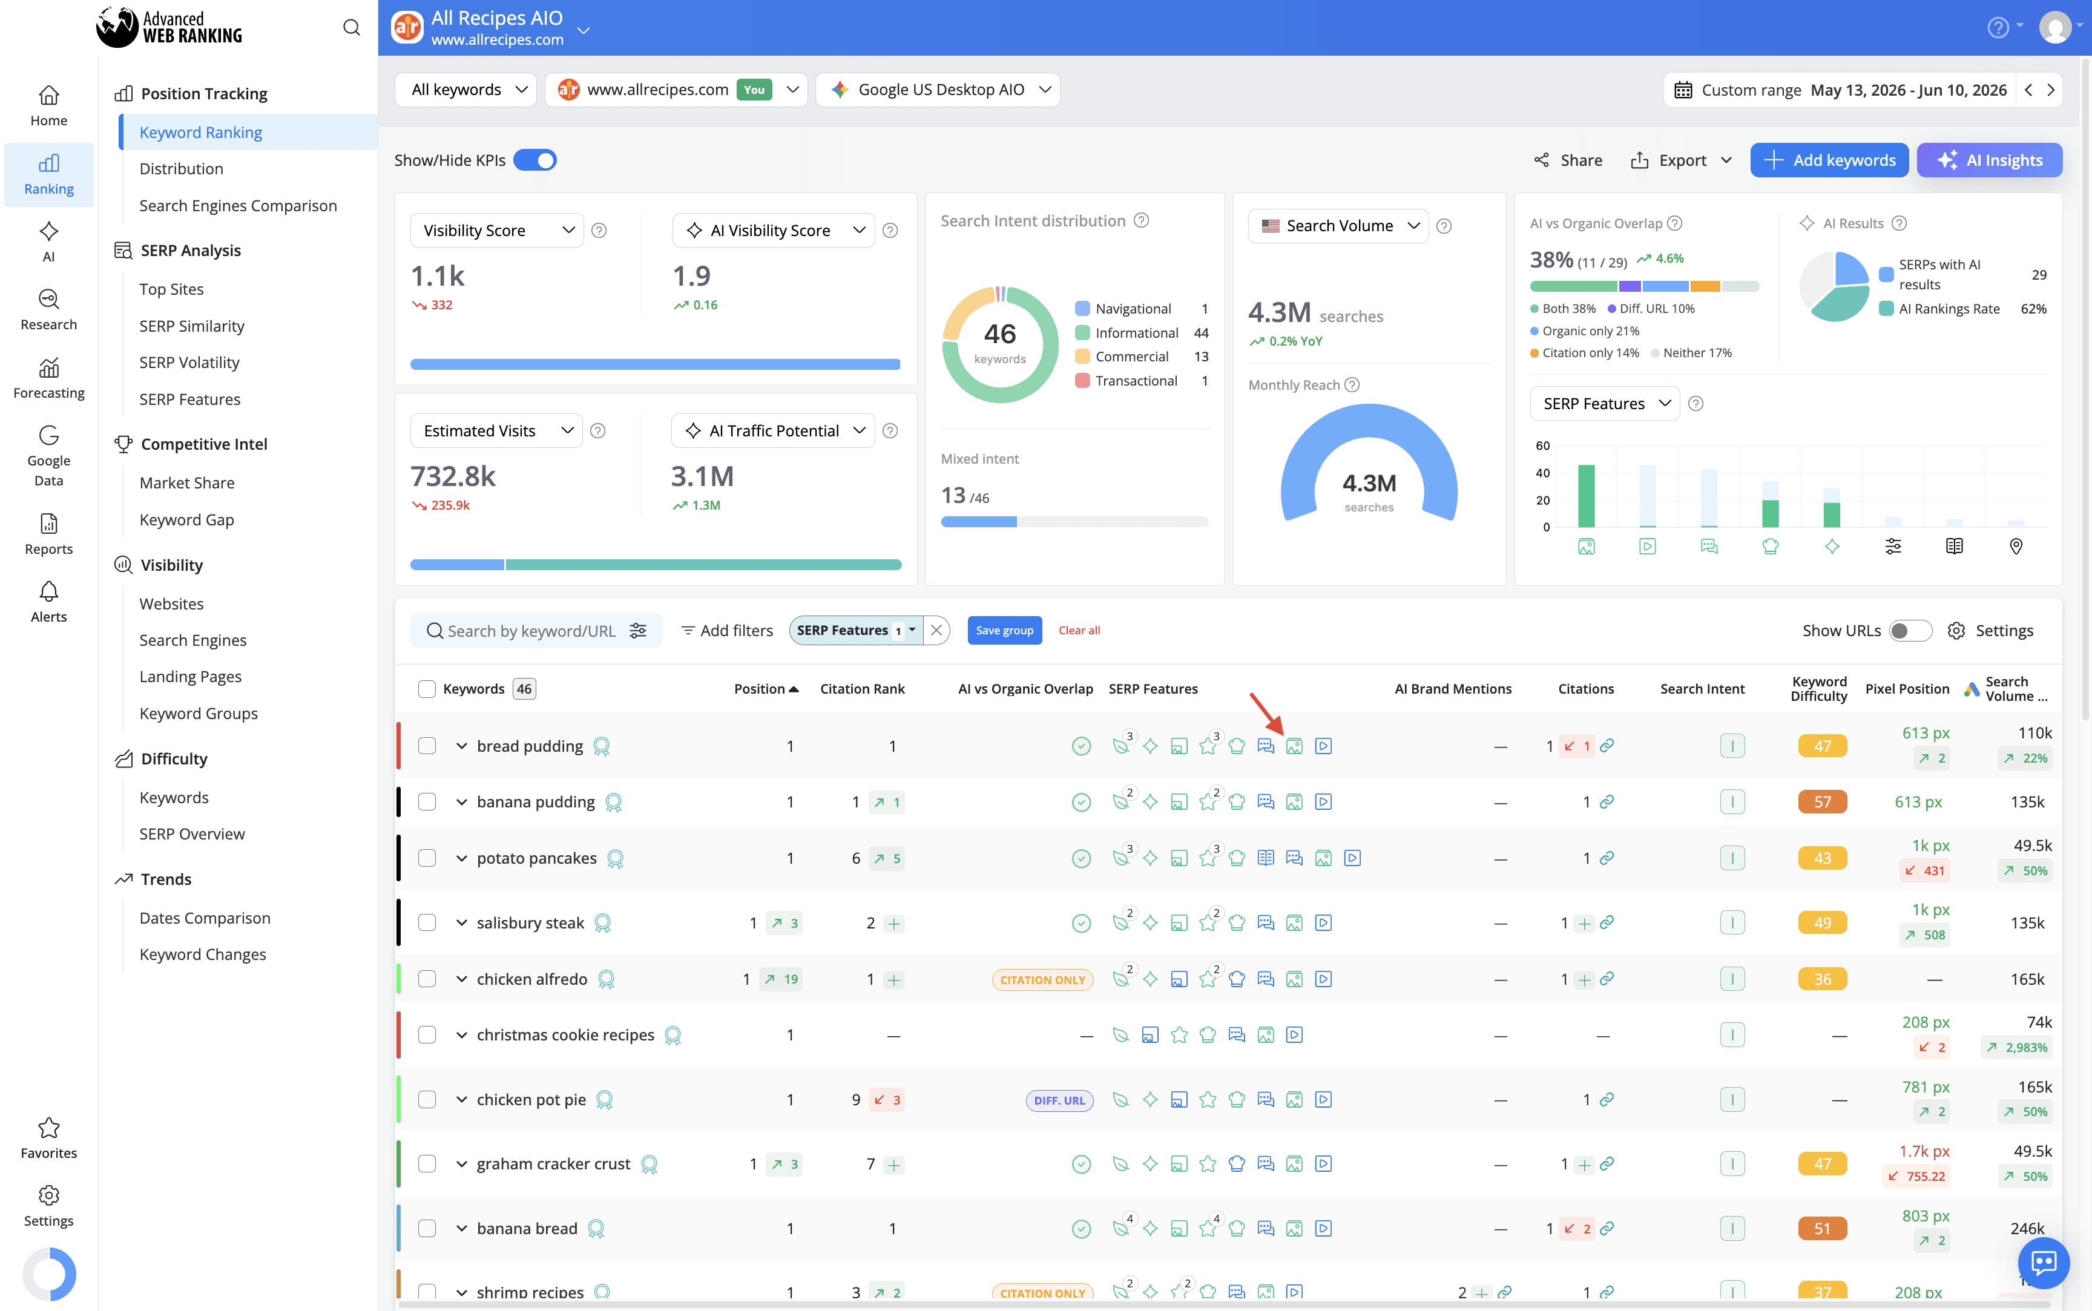Click the local pin icon under chart
The height and width of the screenshot is (1311, 2092).
coord(2016,546)
